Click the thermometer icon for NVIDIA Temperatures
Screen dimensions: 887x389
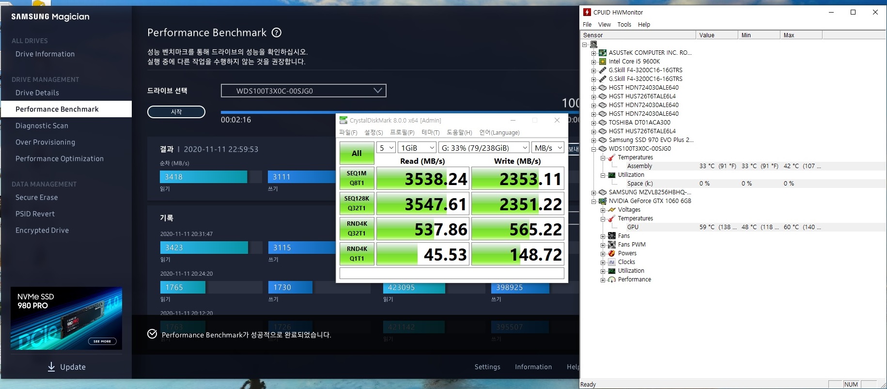(x=612, y=218)
